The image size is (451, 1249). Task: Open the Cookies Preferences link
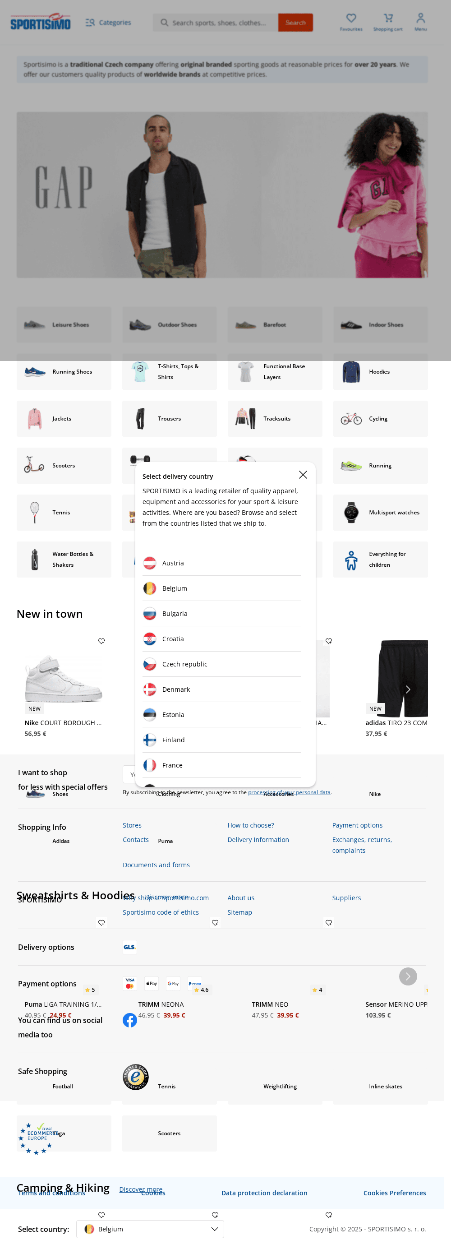tap(394, 1193)
